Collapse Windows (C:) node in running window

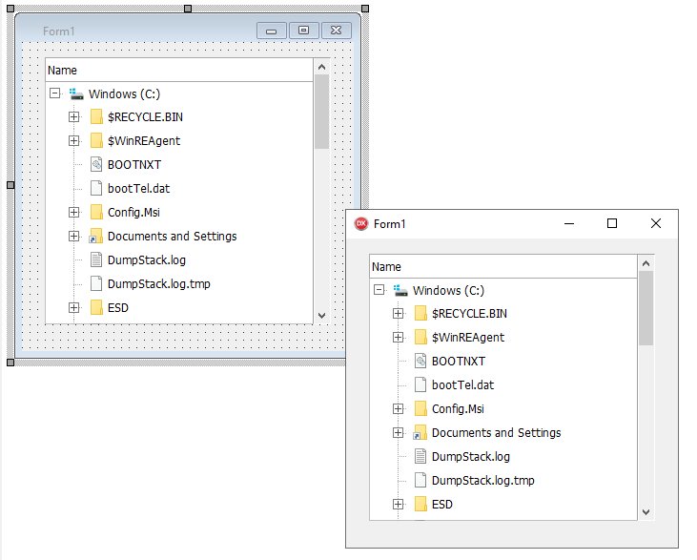[x=379, y=290]
